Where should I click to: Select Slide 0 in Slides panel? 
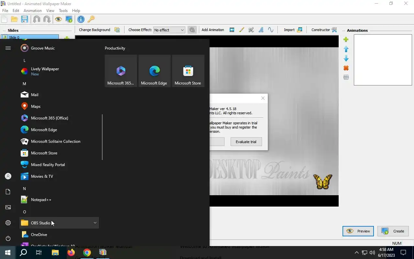(29, 37)
